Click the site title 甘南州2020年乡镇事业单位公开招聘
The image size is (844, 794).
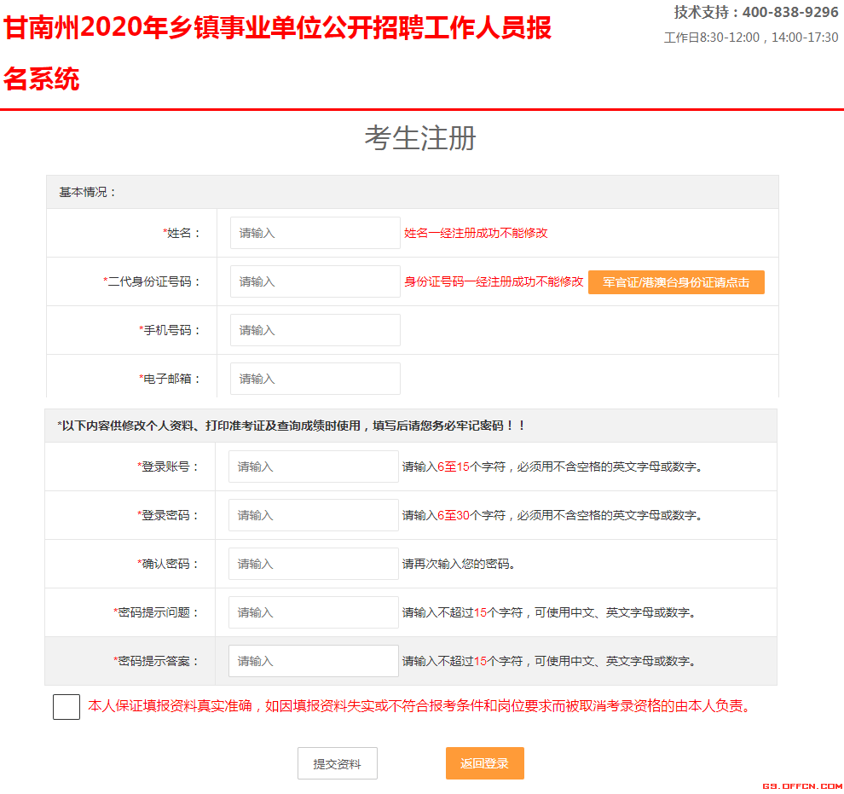point(277,53)
